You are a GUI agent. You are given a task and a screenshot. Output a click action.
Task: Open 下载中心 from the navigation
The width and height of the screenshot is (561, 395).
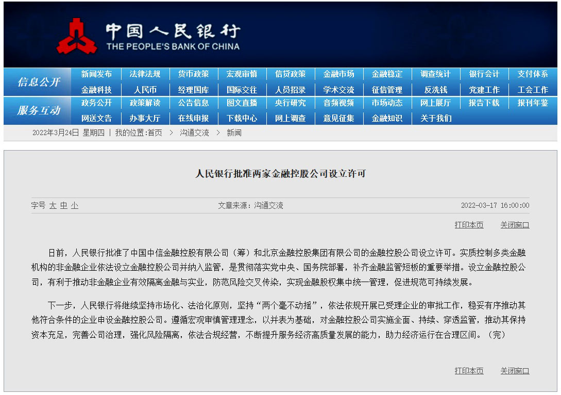(242, 118)
